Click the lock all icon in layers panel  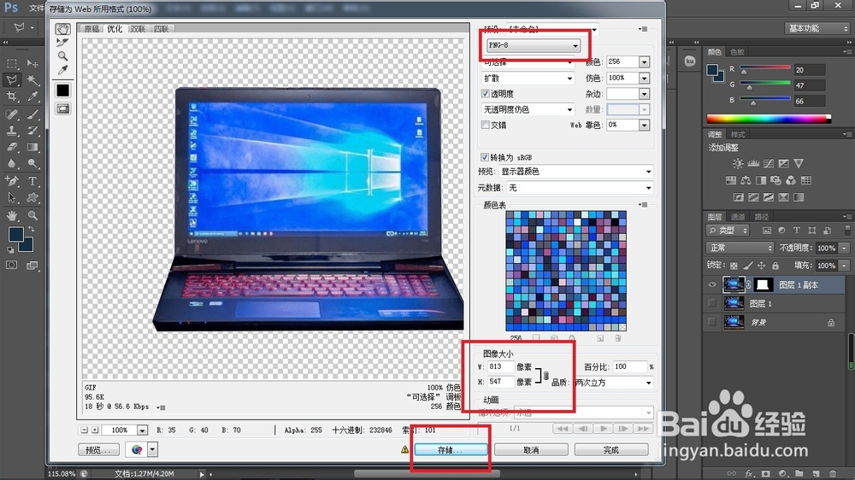(775, 266)
